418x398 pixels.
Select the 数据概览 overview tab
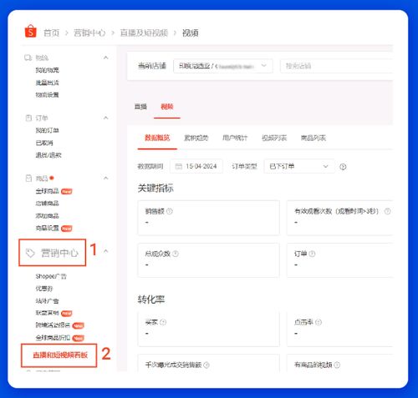point(157,138)
